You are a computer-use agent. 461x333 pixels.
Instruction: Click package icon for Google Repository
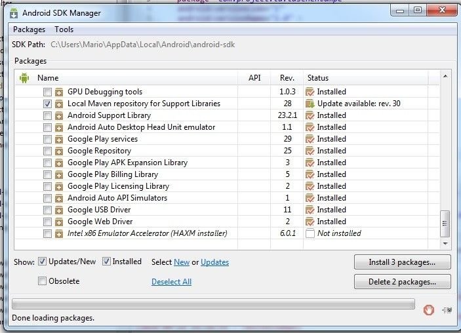coord(59,151)
